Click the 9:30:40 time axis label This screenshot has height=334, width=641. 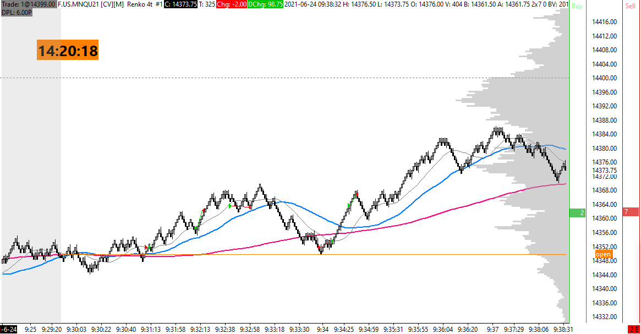pos(126,330)
